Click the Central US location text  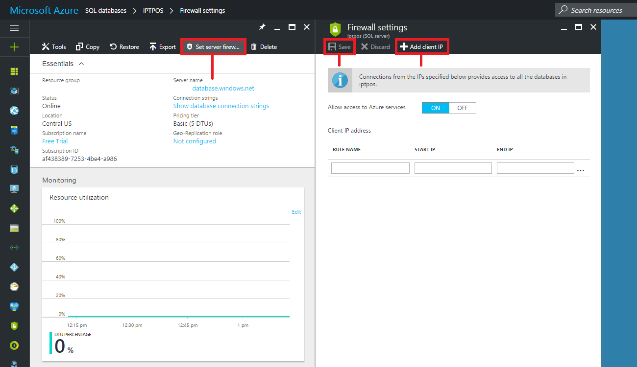click(x=57, y=124)
